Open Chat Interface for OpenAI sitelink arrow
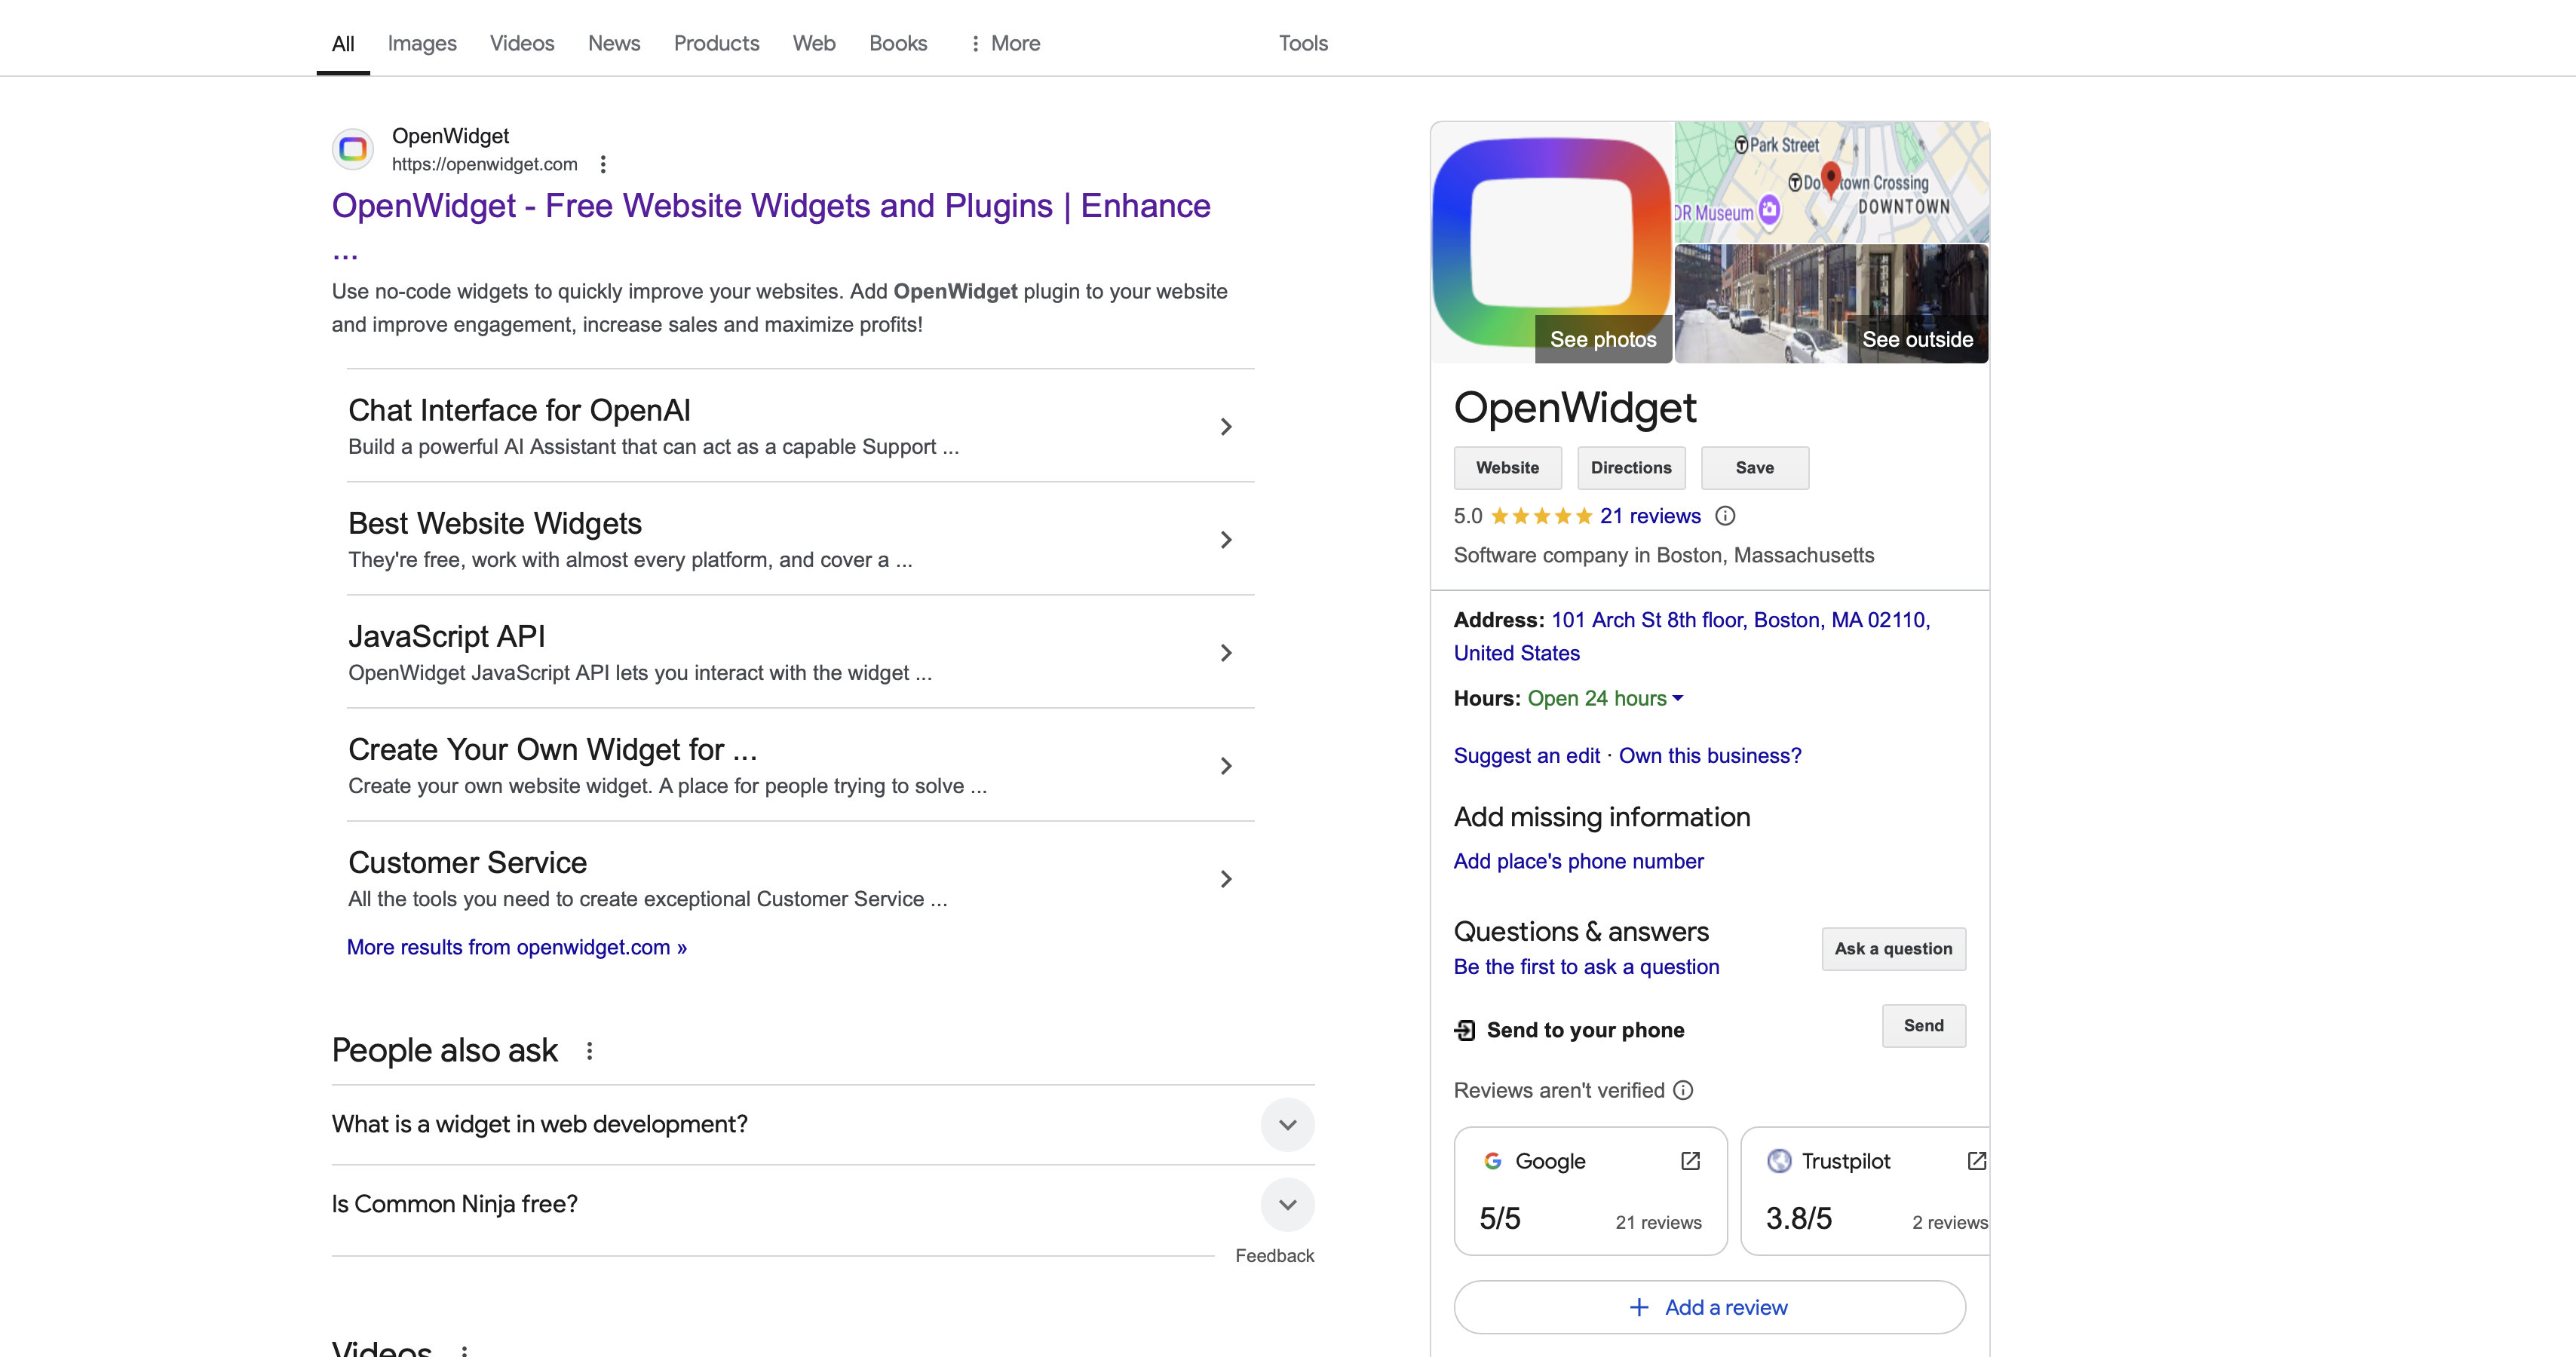 click(1226, 427)
